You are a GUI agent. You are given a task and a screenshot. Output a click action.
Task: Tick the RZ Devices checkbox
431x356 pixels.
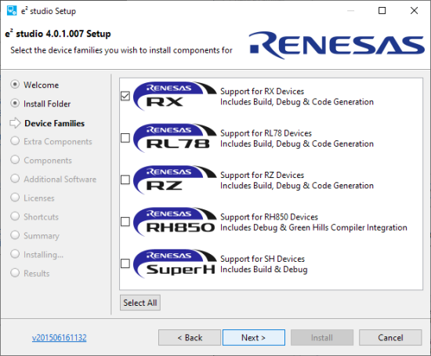click(x=125, y=180)
